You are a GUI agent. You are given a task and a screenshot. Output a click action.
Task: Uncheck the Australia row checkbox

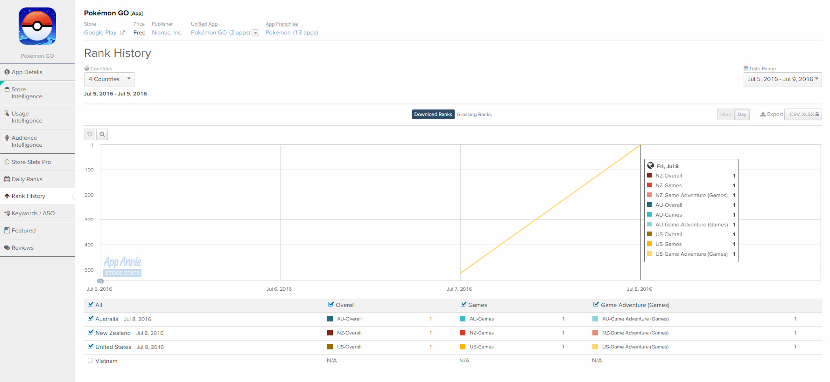pyautogui.click(x=91, y=318)
